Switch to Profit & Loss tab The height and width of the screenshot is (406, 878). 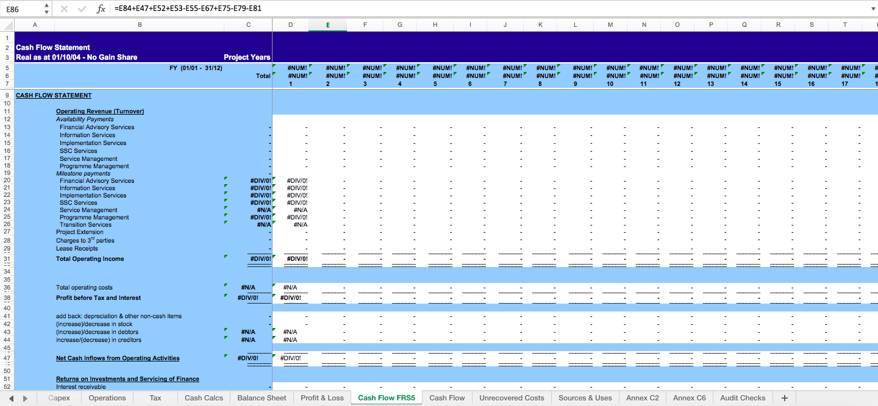(322, 398)
